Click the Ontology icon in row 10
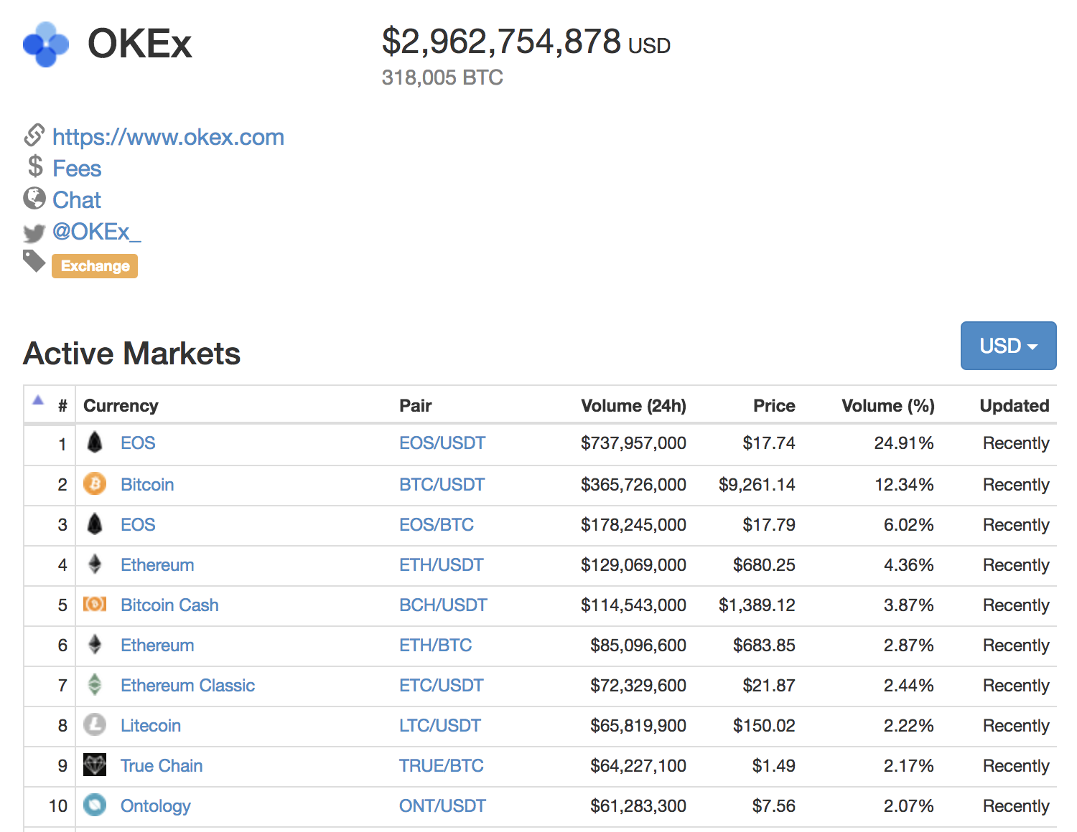Screen dimensions: 1077x832 click(x=95, y=805)
